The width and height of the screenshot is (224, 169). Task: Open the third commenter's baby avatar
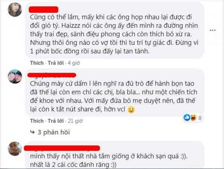pyautogui.click(x=15, y=148)
